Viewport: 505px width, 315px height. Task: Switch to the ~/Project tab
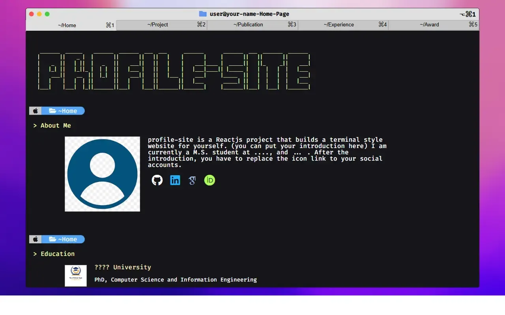coord(162,25)
